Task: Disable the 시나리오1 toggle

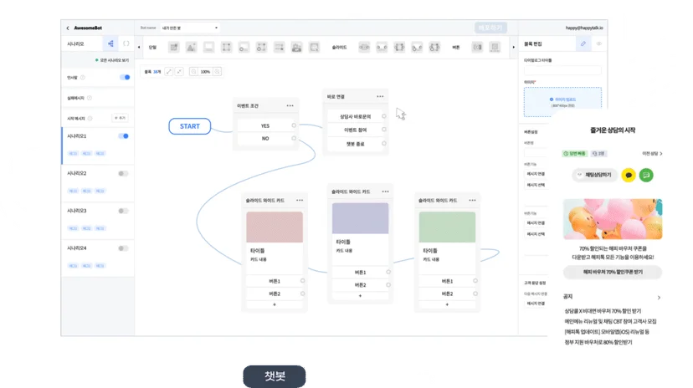Action: (x=124, y=136)
